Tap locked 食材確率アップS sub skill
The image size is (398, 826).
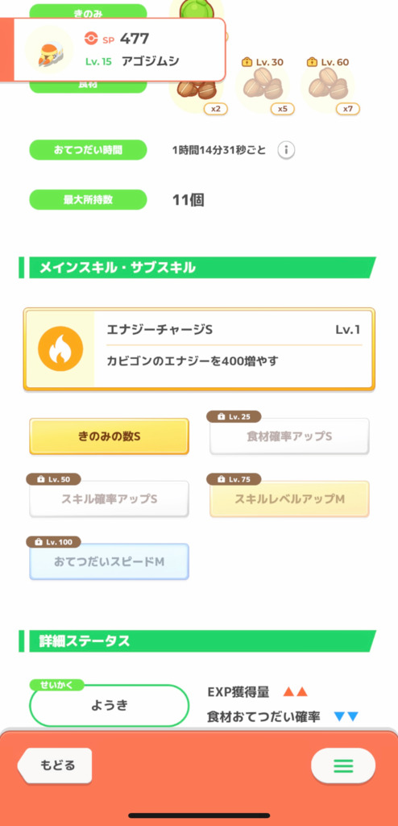click(x=289, y=436)
